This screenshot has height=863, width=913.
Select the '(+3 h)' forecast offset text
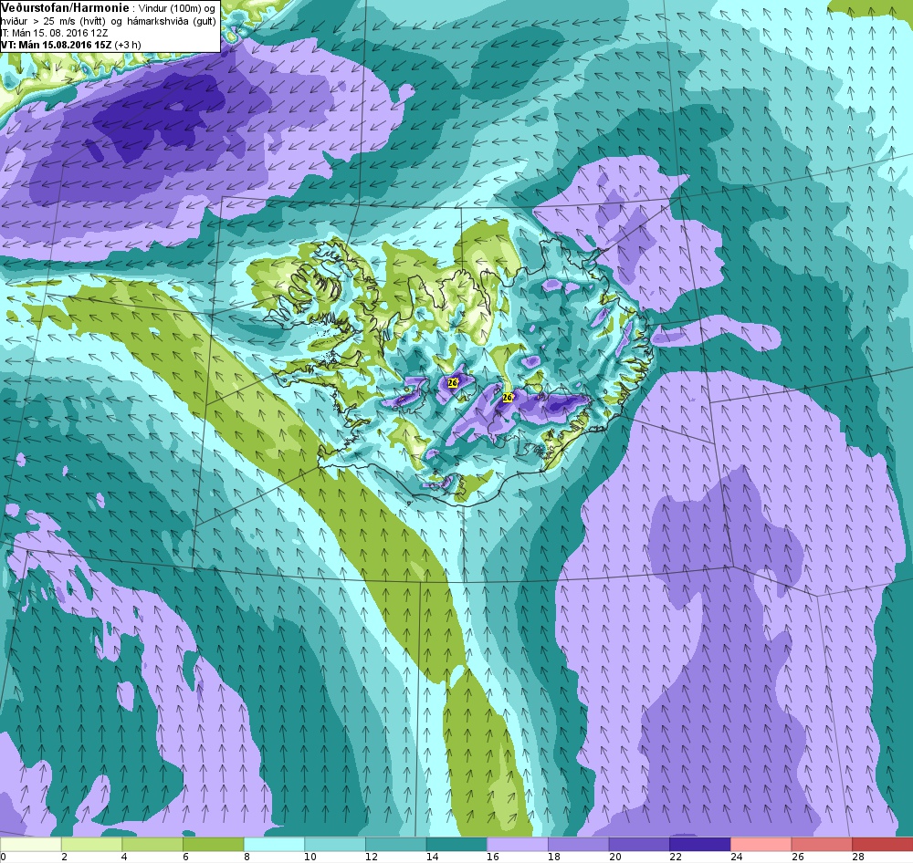click(128, 45)
